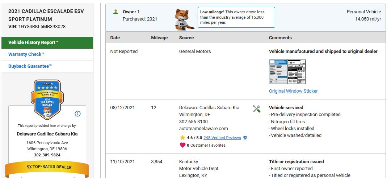Click the green owner person icon
387x178 pixels.
click(115, 12)
